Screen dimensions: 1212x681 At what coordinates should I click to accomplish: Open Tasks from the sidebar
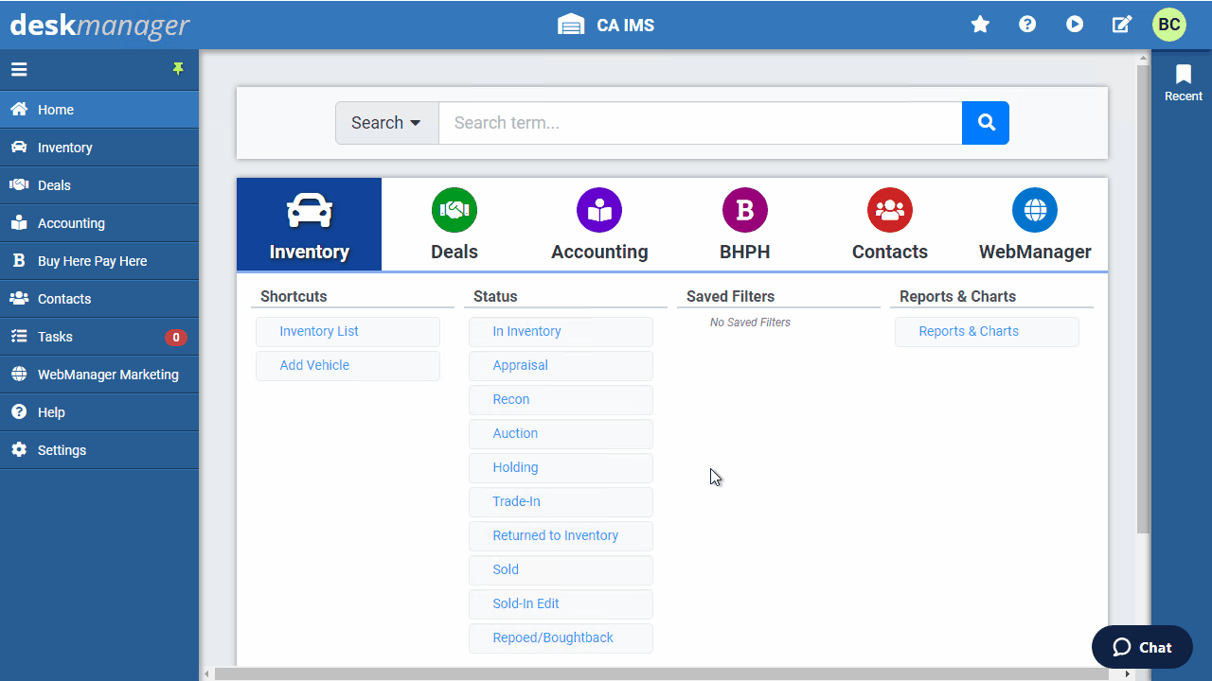(x=57, y=337)
